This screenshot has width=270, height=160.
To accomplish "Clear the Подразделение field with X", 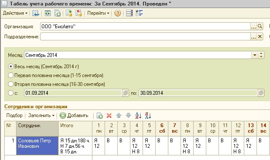I will 260,37.
